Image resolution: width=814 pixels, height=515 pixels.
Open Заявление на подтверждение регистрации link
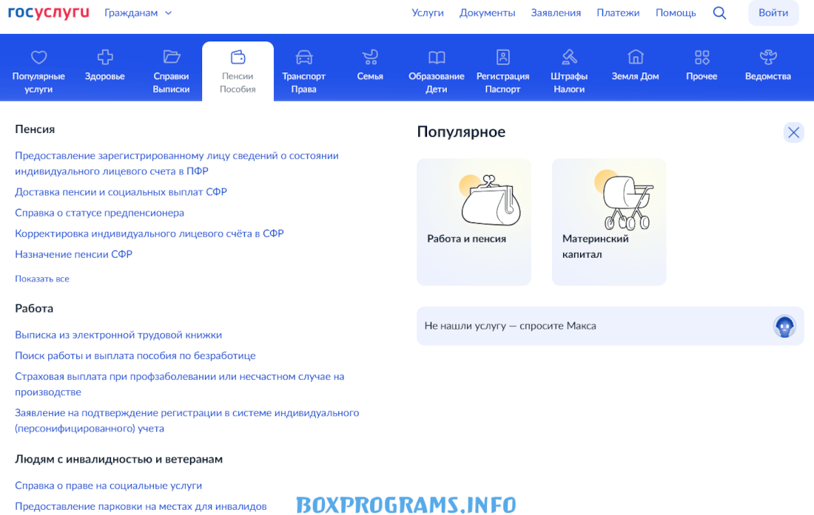coord(187,420)
